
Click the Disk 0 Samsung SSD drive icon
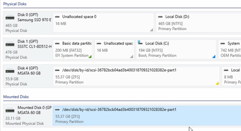pos(10,18)
